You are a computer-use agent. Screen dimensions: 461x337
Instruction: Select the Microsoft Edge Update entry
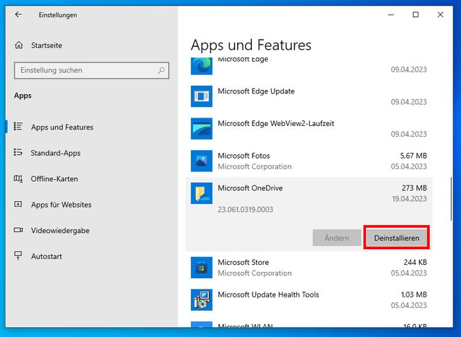(x=309, y=96)
